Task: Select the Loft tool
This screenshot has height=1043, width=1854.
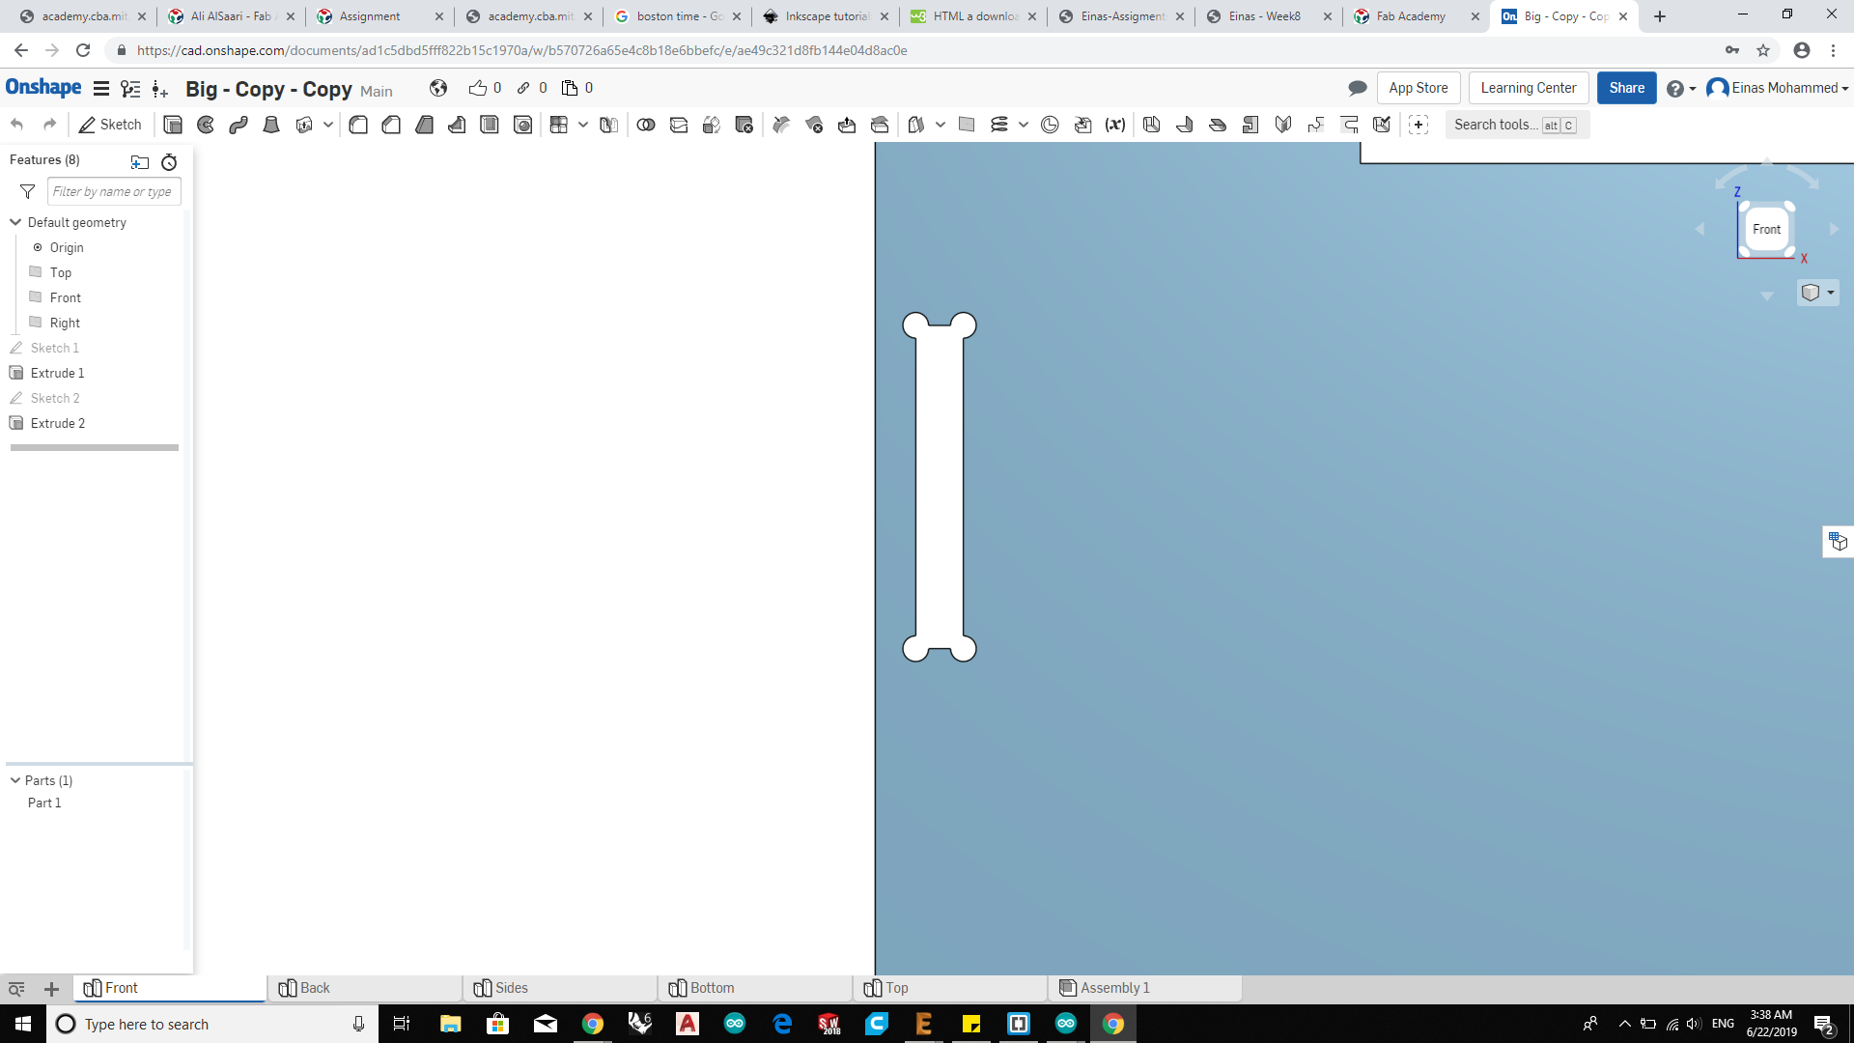Action: (271, 125)
